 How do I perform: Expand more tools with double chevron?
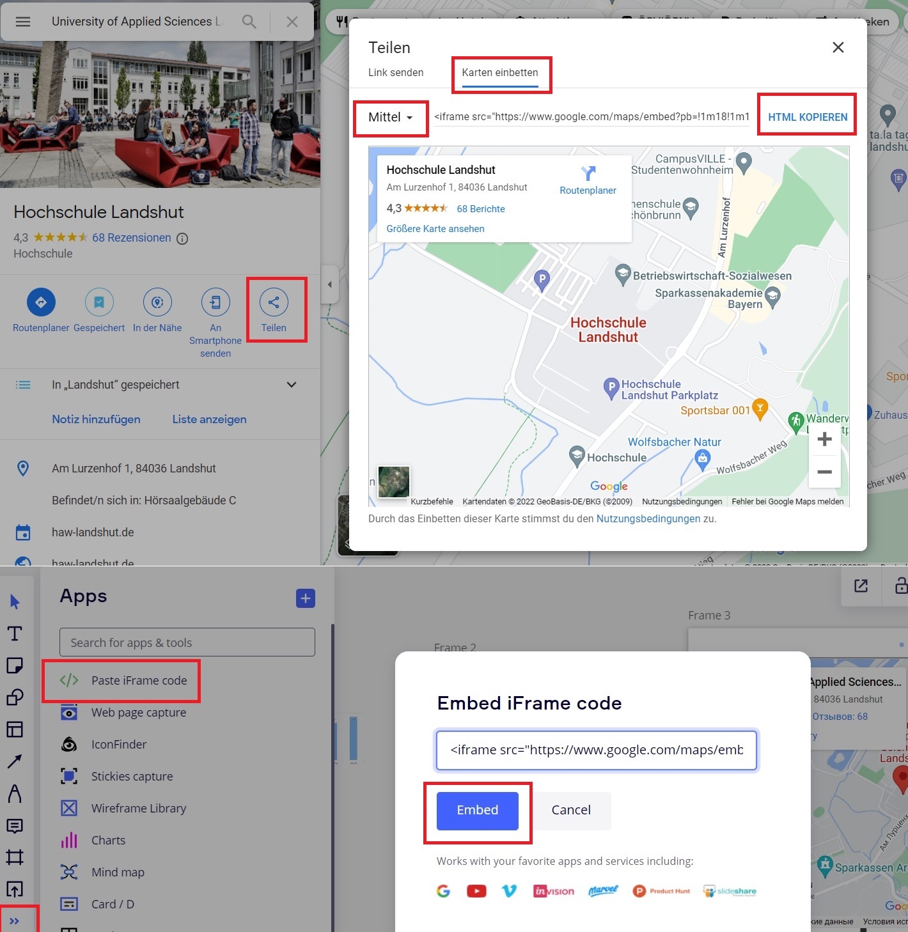click(15, 921)
